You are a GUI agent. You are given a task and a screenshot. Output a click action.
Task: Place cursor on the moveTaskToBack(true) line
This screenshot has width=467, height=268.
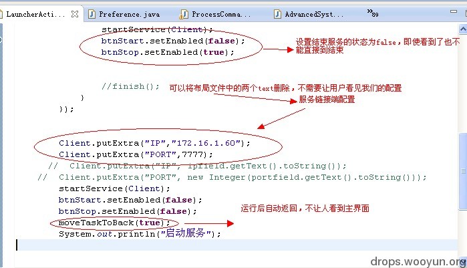(x=110, y=223)
